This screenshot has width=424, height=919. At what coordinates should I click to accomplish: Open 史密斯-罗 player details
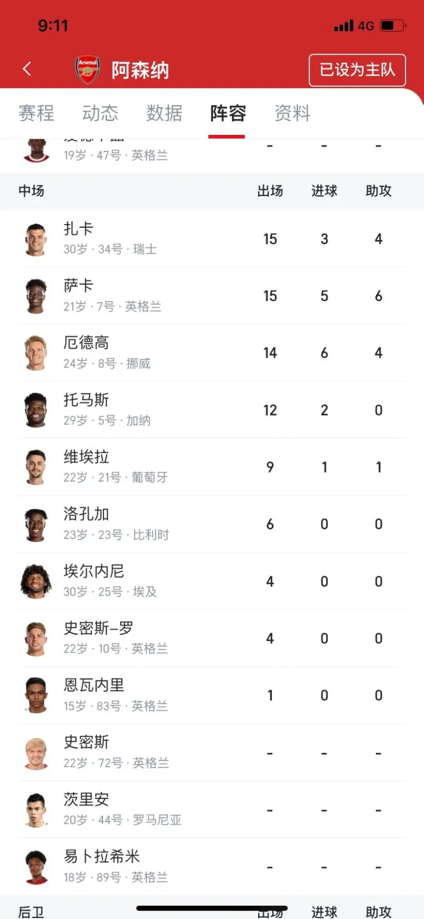click(x=99, y=629)
